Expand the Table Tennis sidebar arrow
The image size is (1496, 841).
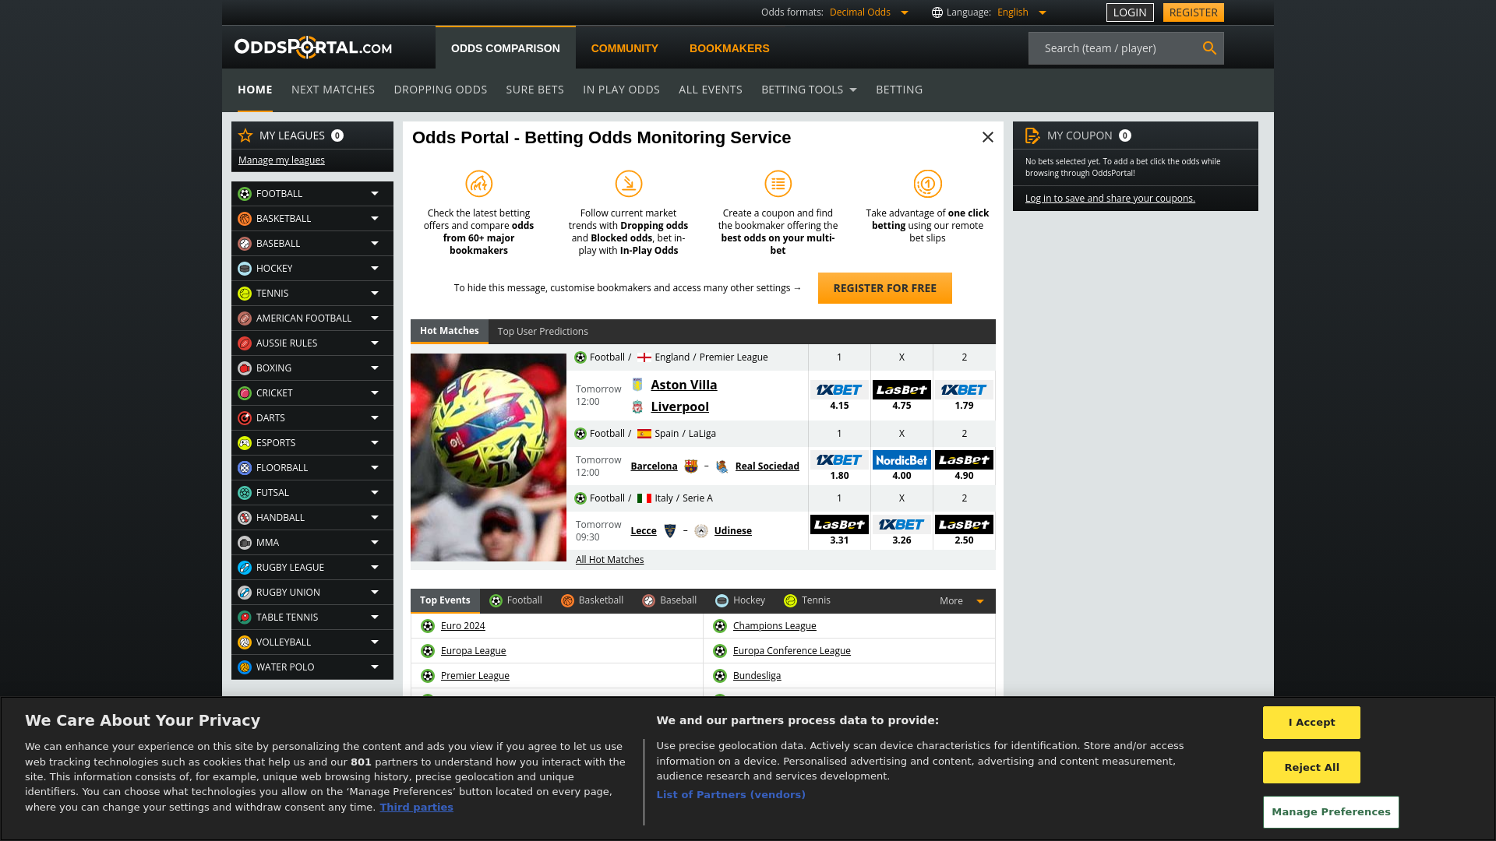(x=375, y=618)
